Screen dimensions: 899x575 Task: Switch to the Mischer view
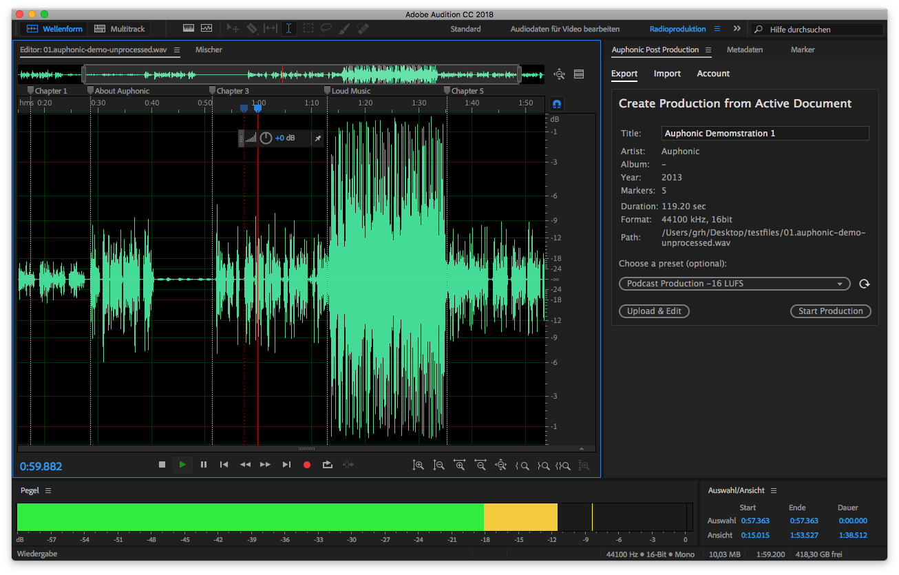point(209,50)
